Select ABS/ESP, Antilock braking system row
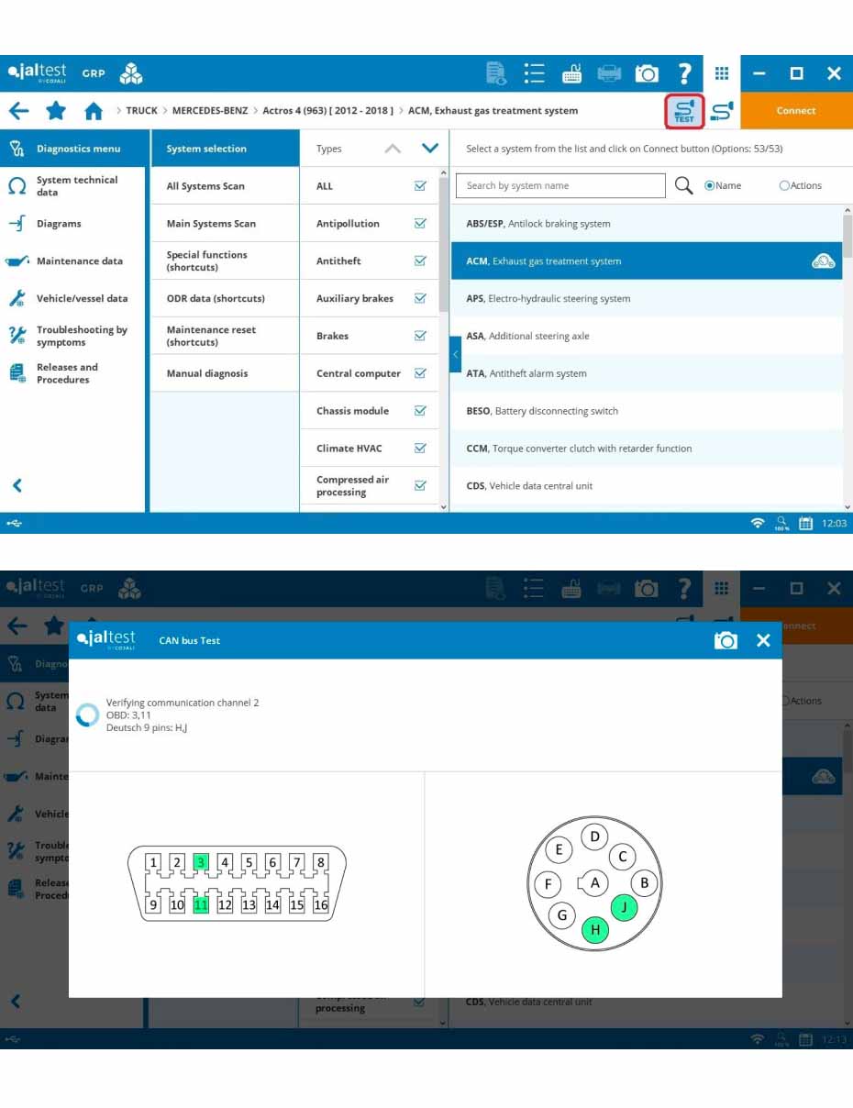The image size is (853, 1108). pyautogui.click(x=647, y=224)
